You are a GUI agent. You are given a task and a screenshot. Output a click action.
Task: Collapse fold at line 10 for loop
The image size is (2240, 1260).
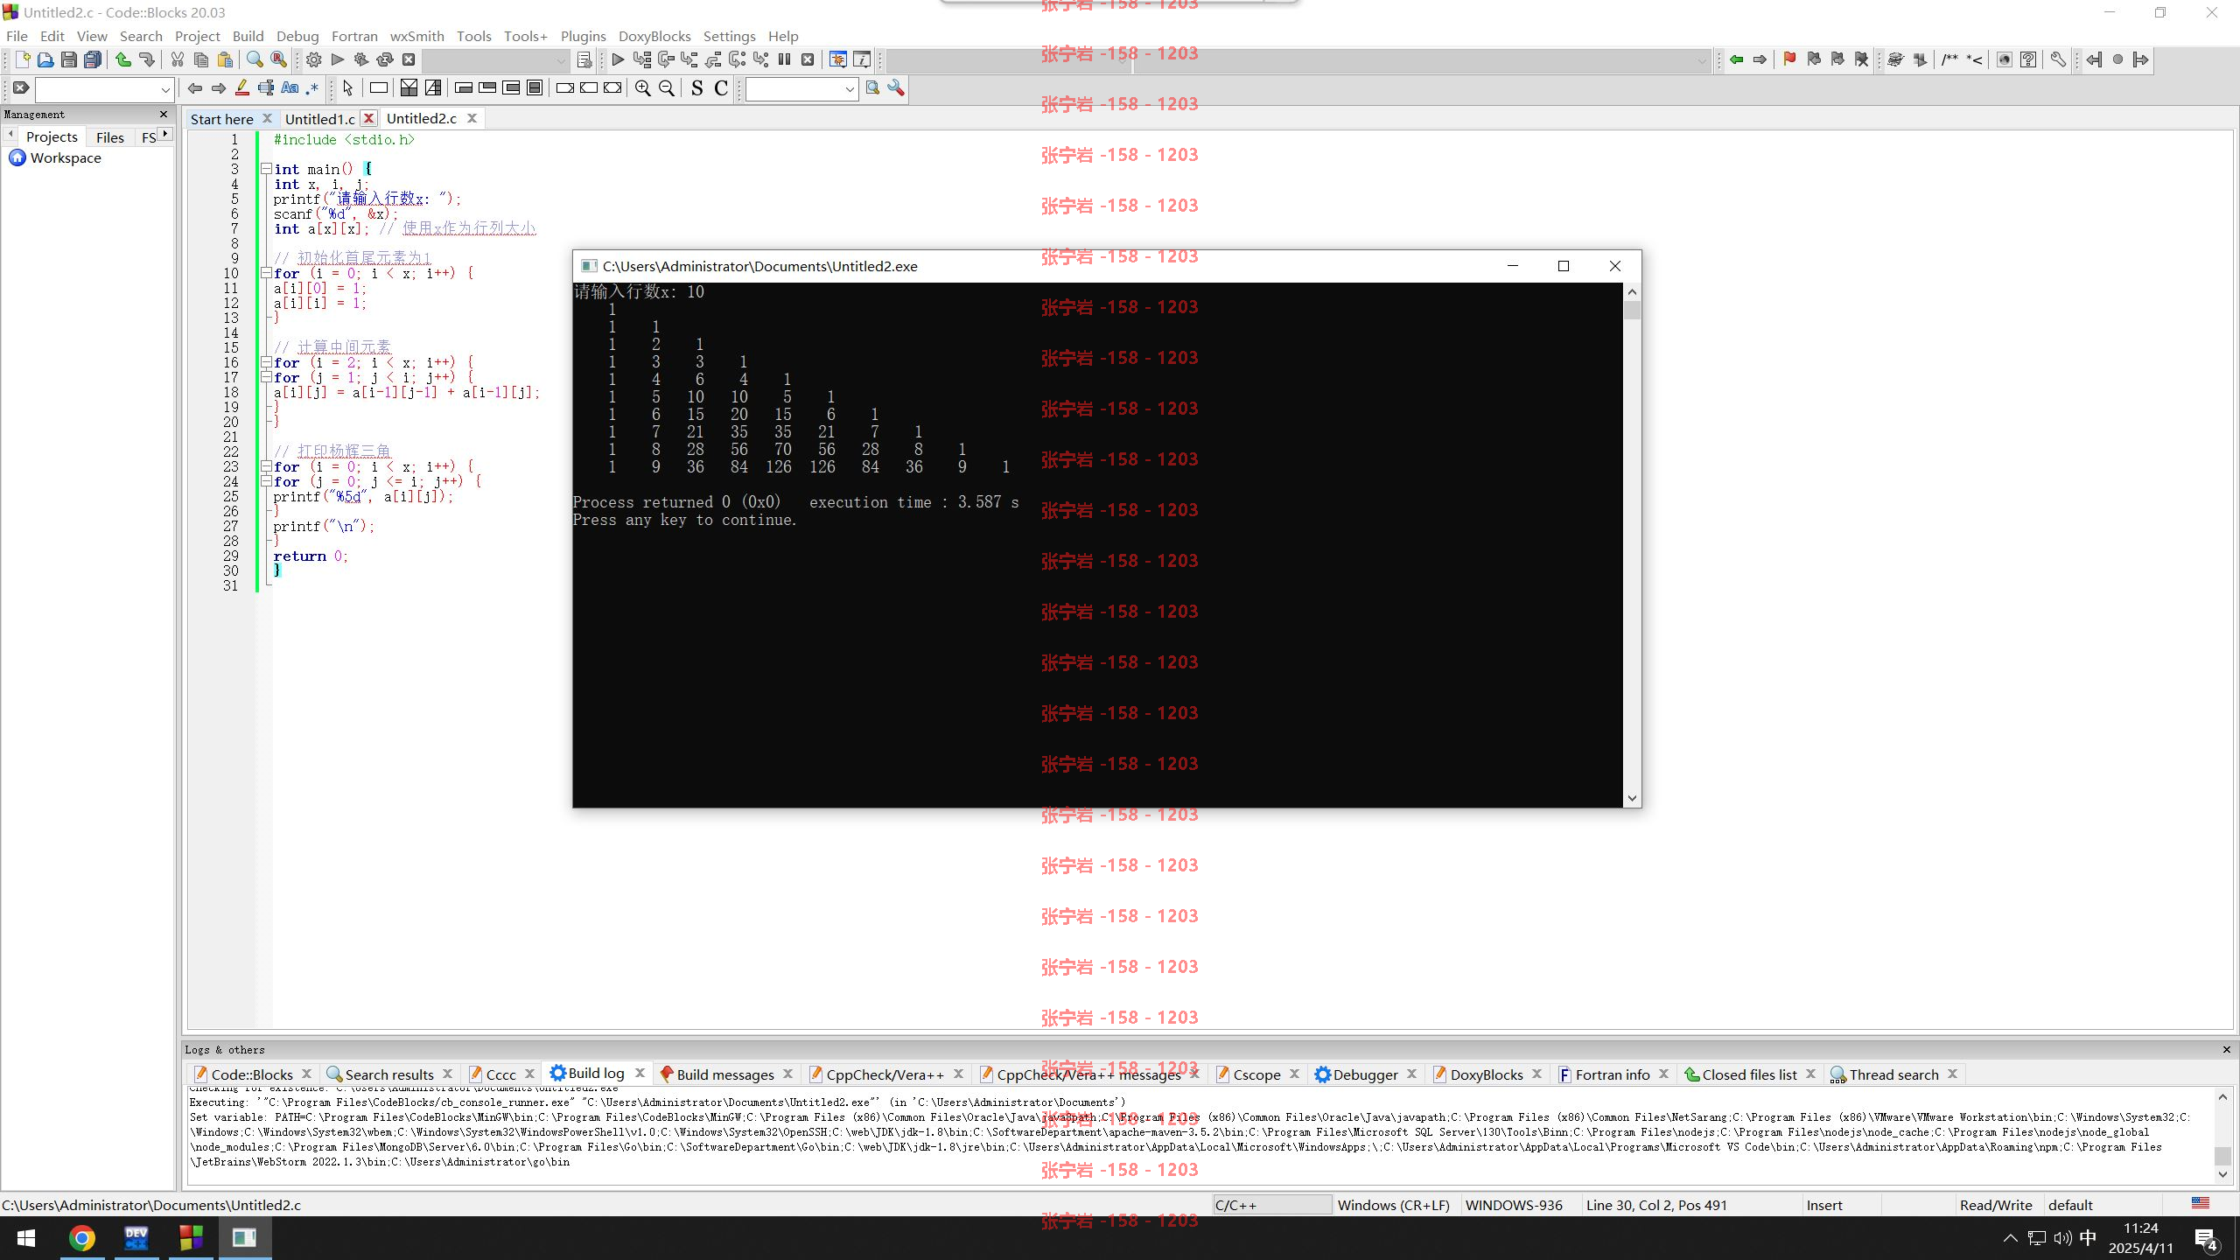(x=266, y=273)
